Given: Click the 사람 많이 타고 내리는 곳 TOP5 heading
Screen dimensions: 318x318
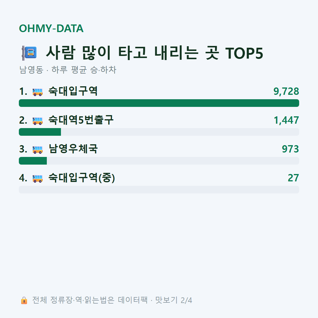Looking at the screenshot, I should tap(155, 53).
